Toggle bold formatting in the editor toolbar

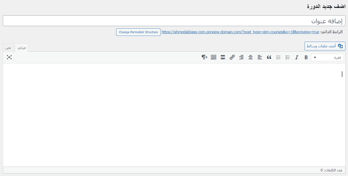pyautogui.click(x=306, y=58)
